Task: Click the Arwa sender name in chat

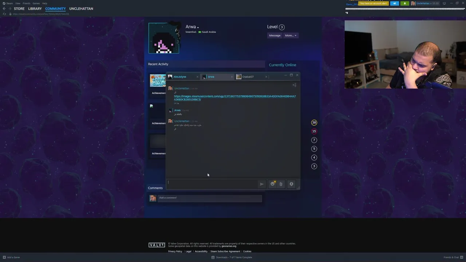Action: (177, 110)
